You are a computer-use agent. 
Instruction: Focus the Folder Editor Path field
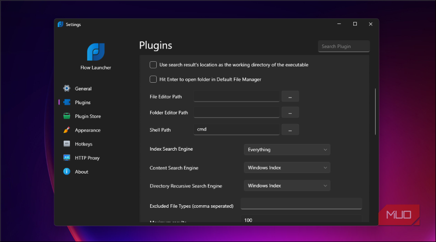click(236, 113)
